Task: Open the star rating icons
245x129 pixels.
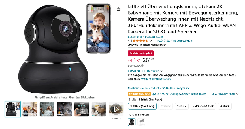Action: point(140,41)
